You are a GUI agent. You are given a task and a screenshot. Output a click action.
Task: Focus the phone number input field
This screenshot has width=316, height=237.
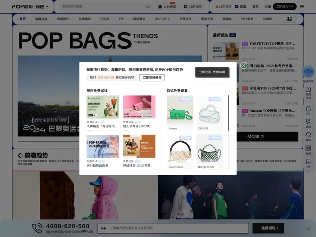173,228
